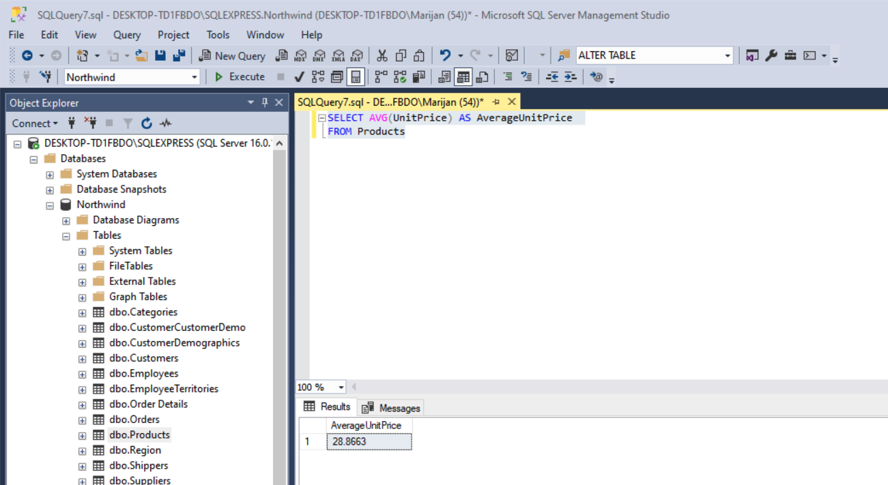This screenshot has width=888, height=485.
Task: Expand the Database Diagrams folder
Action: (66, 220)
